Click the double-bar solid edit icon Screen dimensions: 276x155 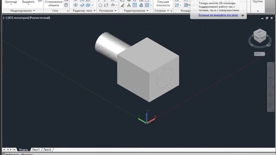88,5
